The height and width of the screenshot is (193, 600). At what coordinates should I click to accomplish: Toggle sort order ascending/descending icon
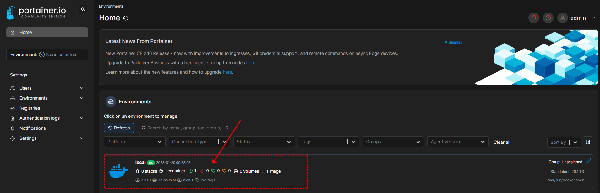588,142
